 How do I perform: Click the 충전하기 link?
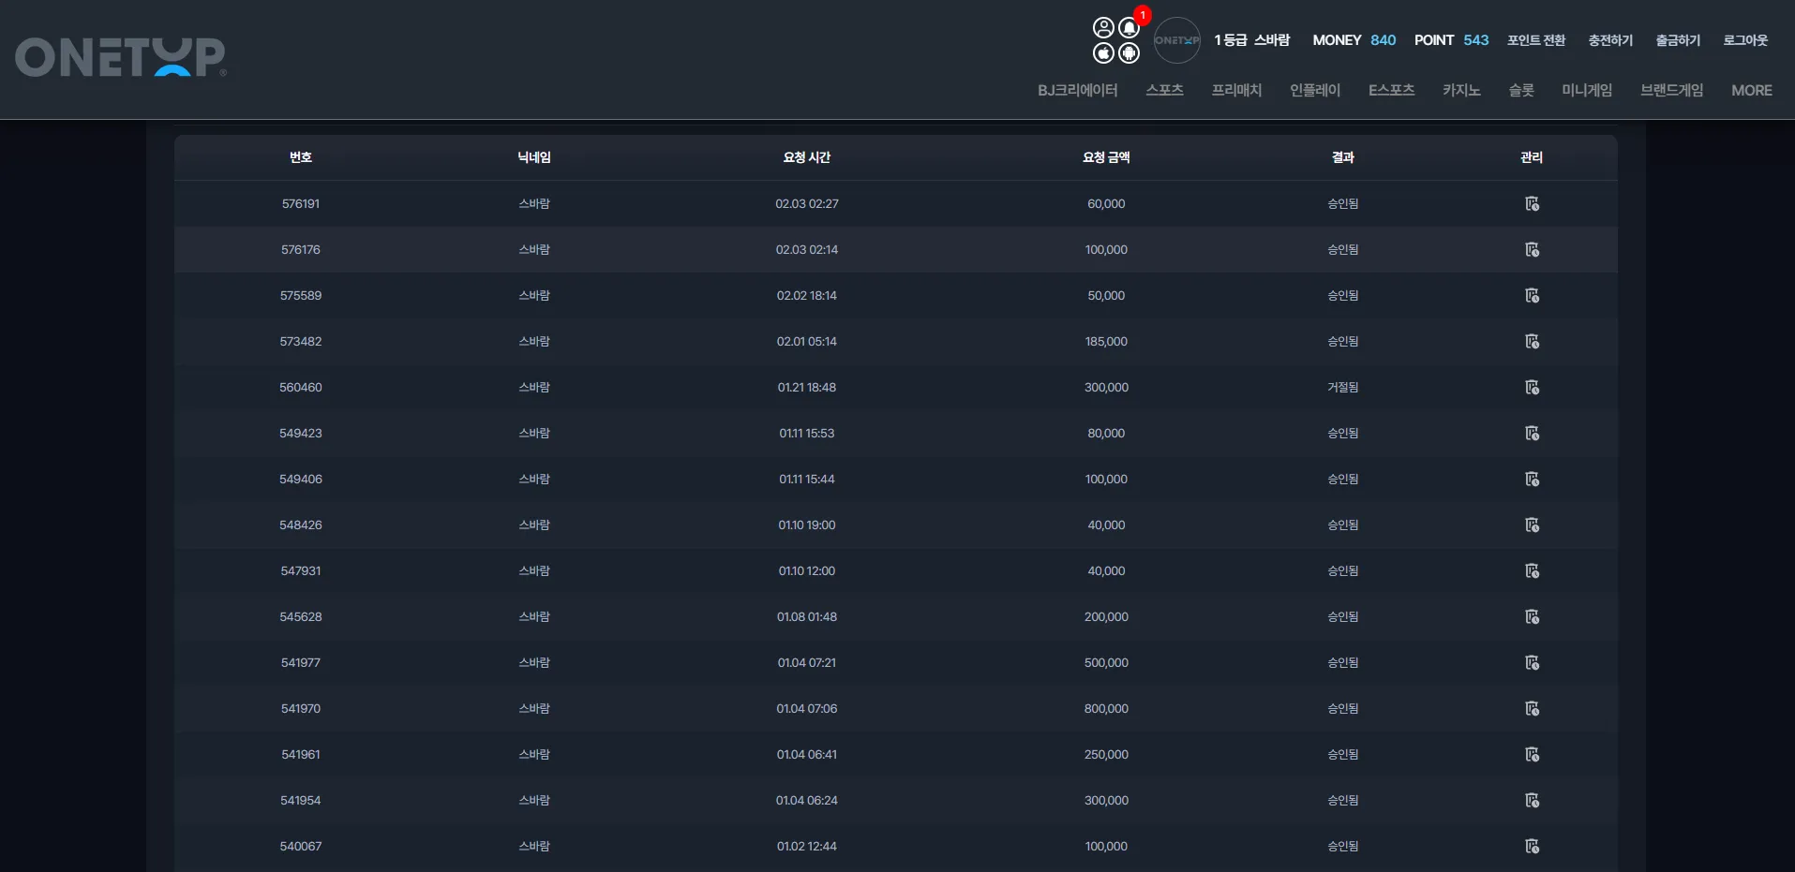1610,40
